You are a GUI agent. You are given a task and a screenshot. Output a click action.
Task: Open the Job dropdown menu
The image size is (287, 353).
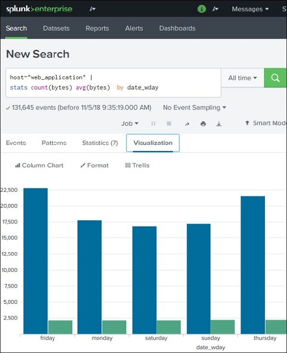pos(130,123)
